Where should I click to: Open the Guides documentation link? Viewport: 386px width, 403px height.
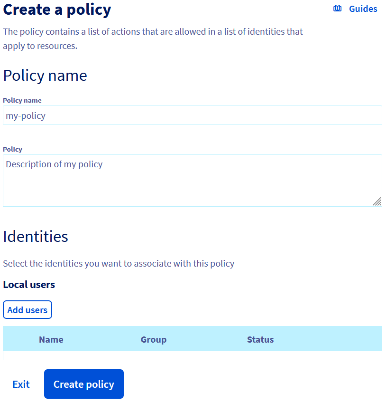(362, 9)
